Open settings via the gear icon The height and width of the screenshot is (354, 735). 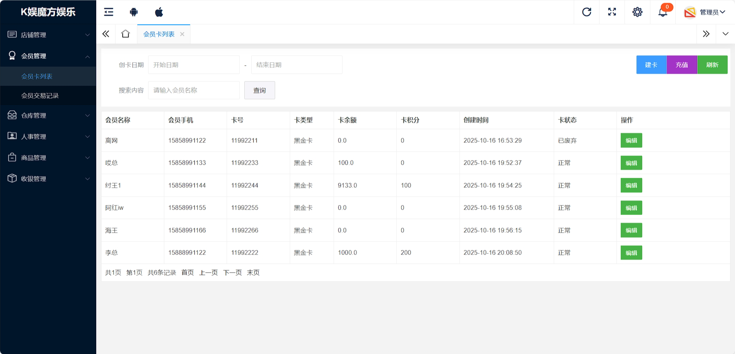637,12
